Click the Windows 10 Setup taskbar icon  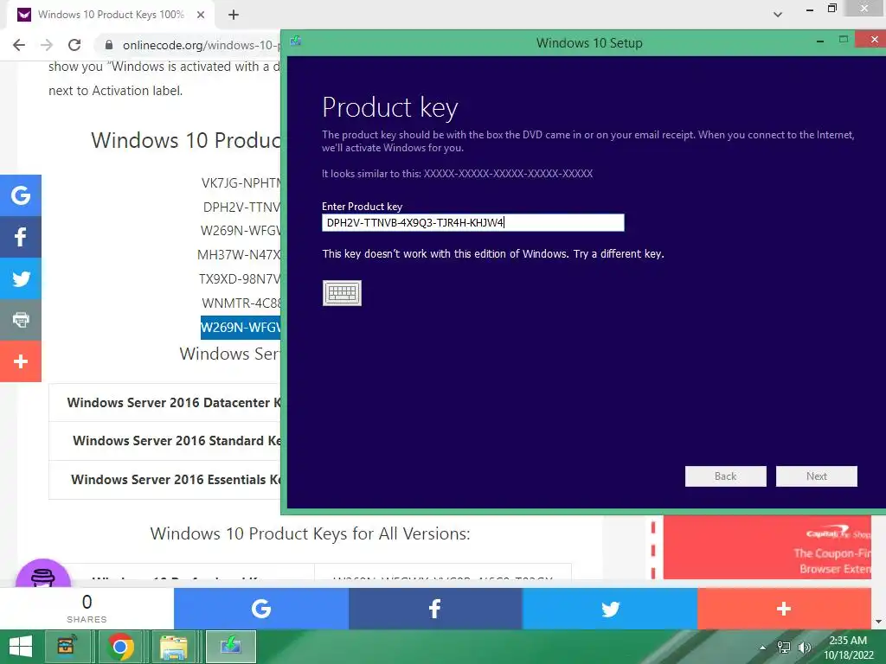tap(230, 647)
